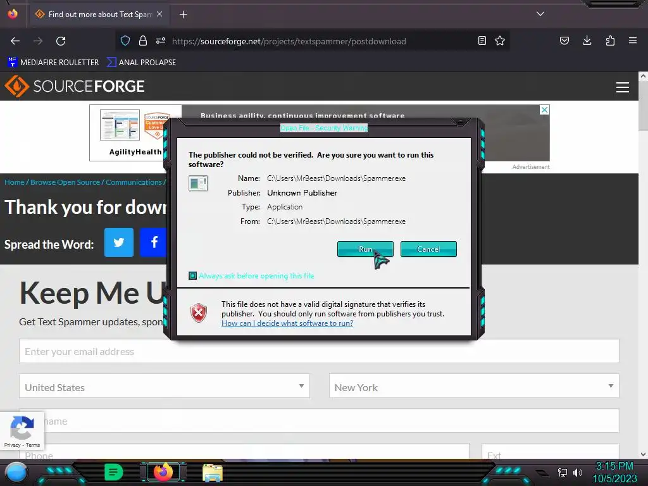Viewport: 648px width, 486px height.
Task: Open reCAPTCHA Terms link
Action: pos(33,445)
